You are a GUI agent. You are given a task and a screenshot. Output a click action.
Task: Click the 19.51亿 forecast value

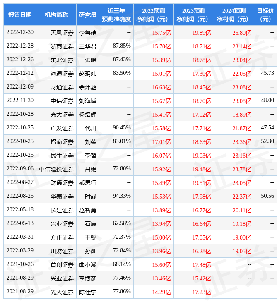pos(202,183)
